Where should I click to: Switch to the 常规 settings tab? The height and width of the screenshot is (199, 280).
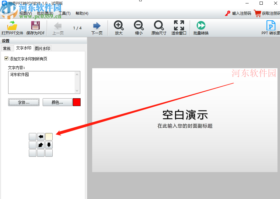coord(7,48)
